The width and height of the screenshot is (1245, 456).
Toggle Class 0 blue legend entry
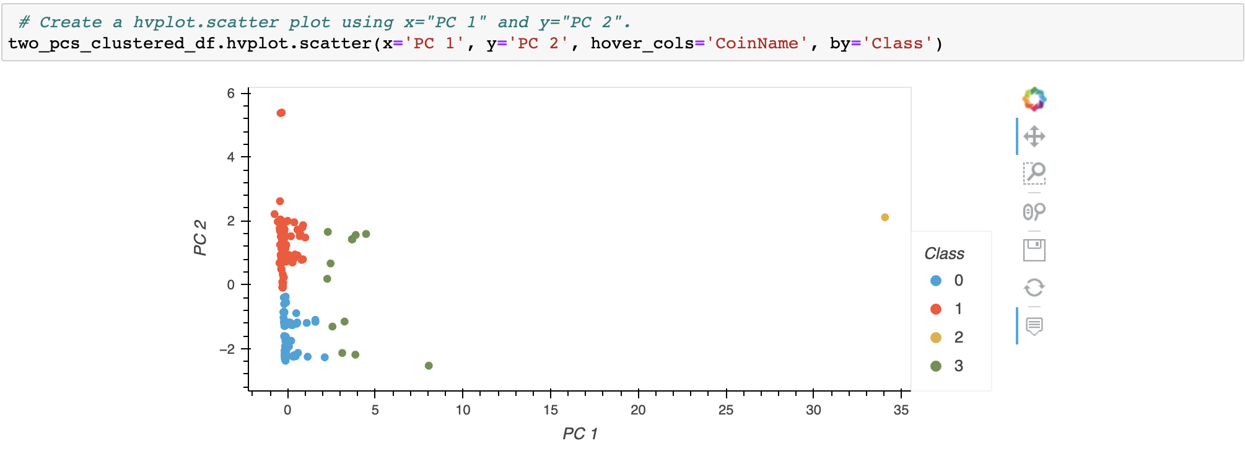coord(947,281)
